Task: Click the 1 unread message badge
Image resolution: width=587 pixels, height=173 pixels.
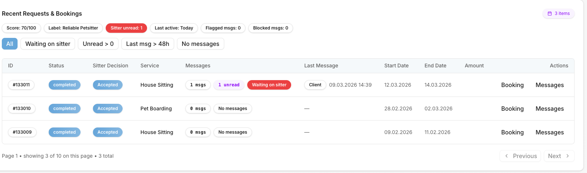Action: (x=229, y=85)
